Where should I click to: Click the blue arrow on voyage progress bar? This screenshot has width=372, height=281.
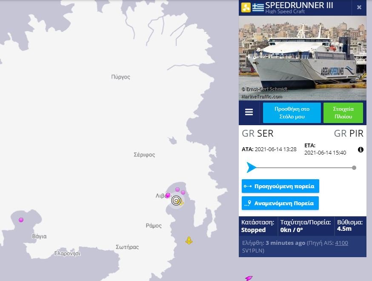click(x=251, y=167)
